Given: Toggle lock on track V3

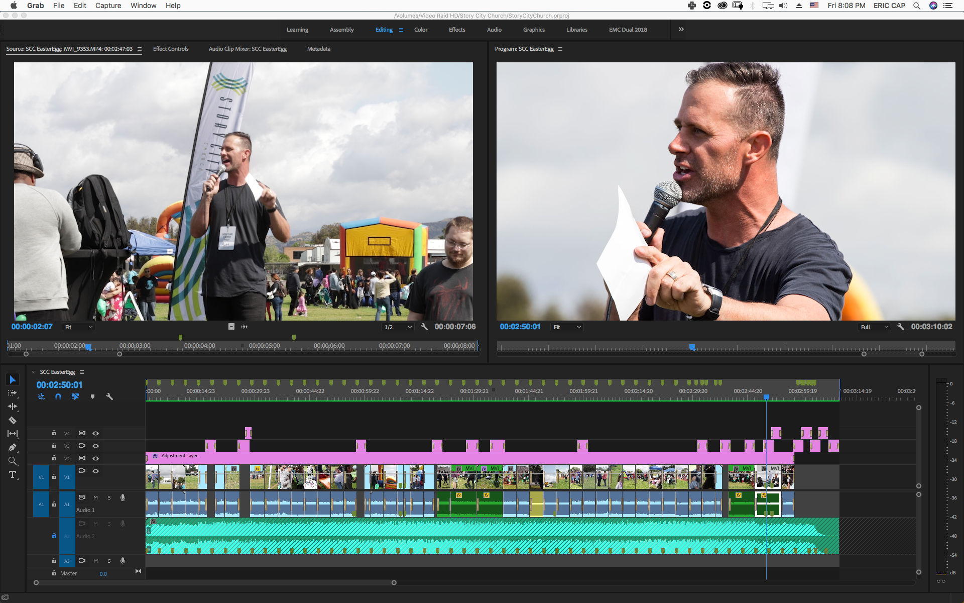Looking at the screenshot, I should tap(54, 446).
